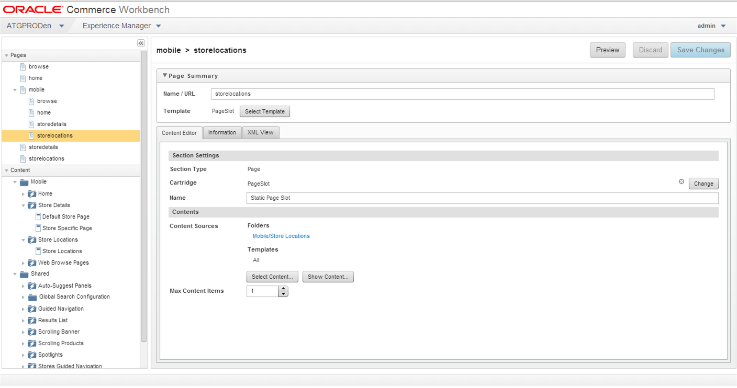Open the Mobile/Store Locations folder link
Image resolution: width=737 pixels, height=388 pixels.
click(281, 236)
